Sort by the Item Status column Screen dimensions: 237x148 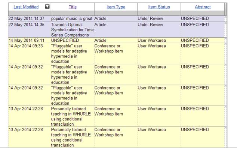(x=159, y=7)
